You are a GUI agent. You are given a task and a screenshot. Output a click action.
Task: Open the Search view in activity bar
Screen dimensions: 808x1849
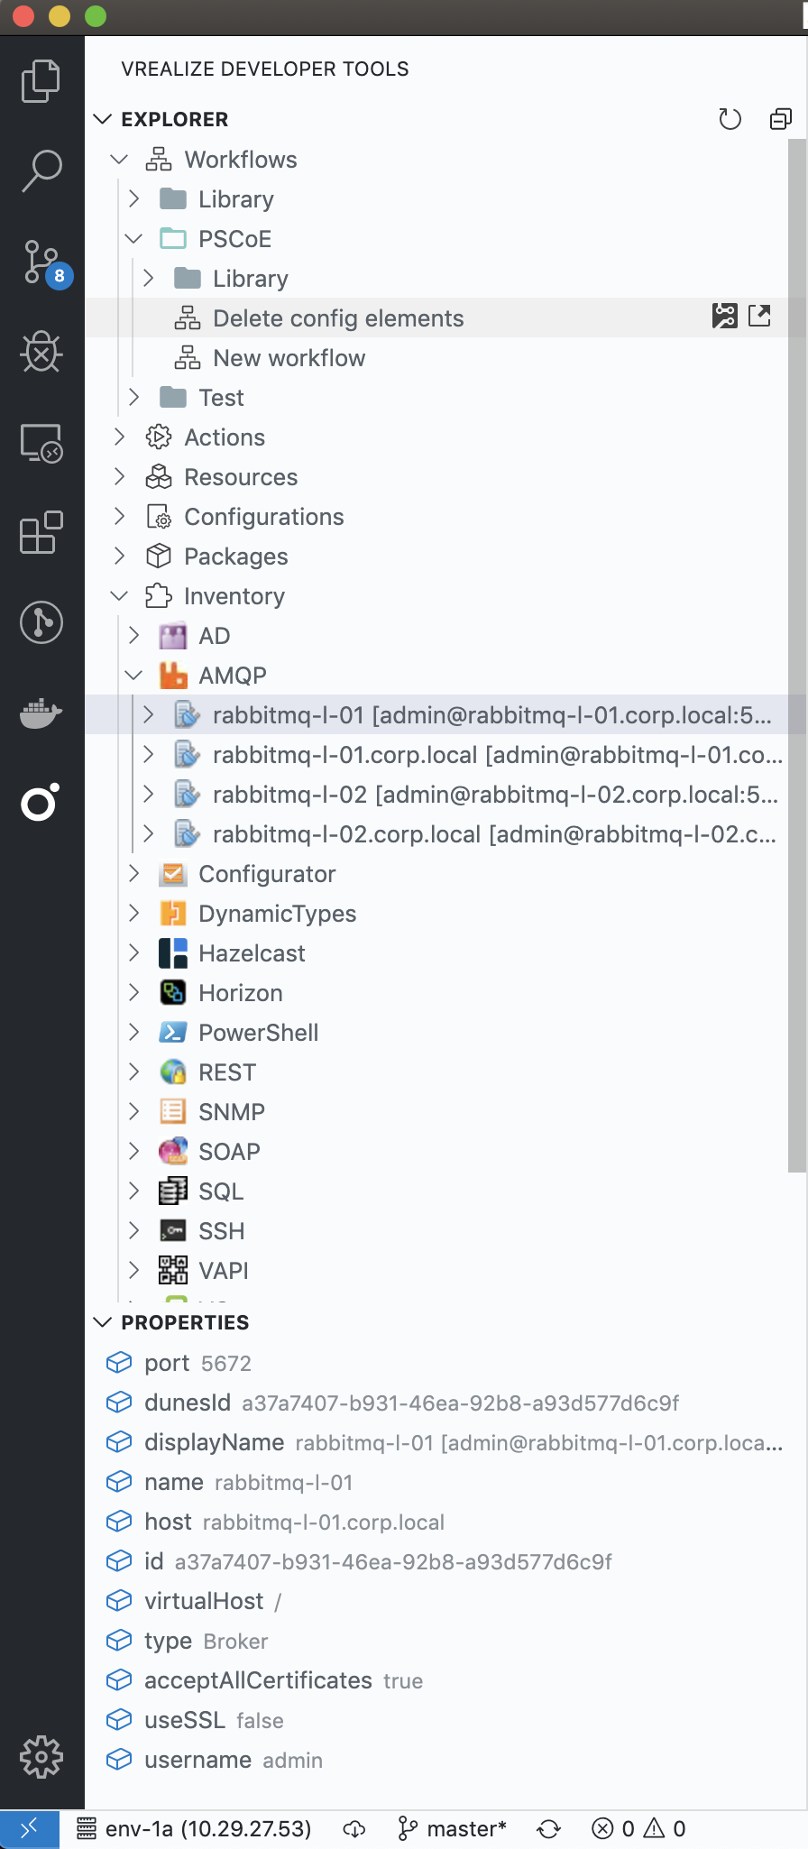coord(41,170)
